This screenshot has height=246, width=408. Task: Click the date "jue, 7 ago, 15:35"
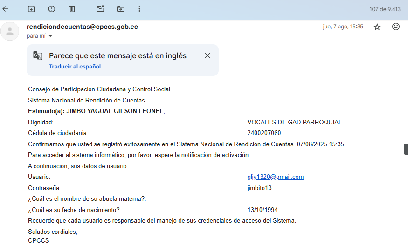tap(343, 27)
